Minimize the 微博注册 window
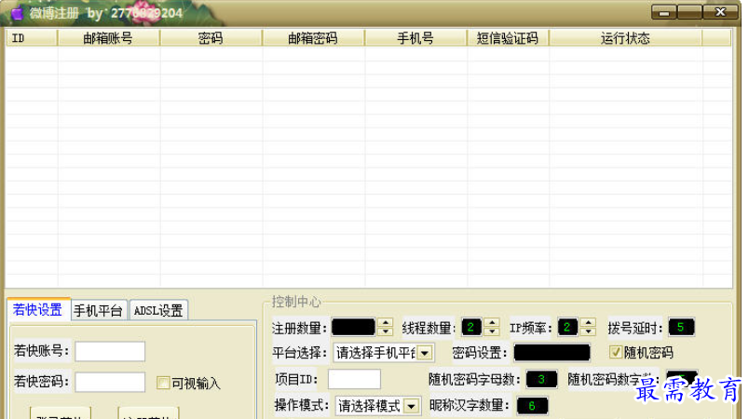This screenshot has width=749, height=419. pyautogui.click(x=664, y=12)
